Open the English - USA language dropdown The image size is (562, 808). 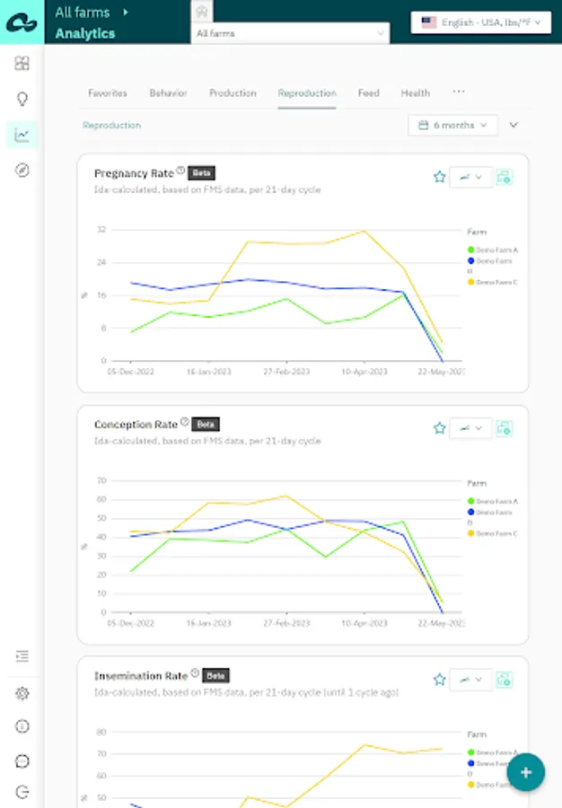click(x=481, y=22)
